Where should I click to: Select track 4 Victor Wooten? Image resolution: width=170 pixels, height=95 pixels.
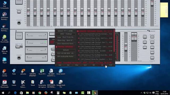click(x=95, y=47)
